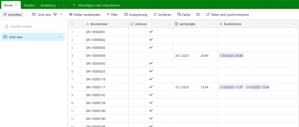The width and height of the screenshot is (299, 127).
Task: Open Gruppierung settings
Action: pos(136,15)
